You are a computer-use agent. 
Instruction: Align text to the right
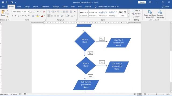[55, 16]
